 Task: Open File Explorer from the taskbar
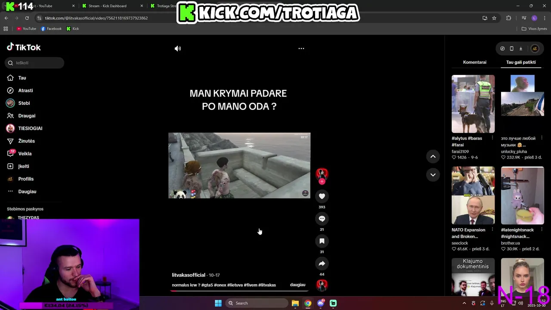pyautogui.click(x=295, y=303)
